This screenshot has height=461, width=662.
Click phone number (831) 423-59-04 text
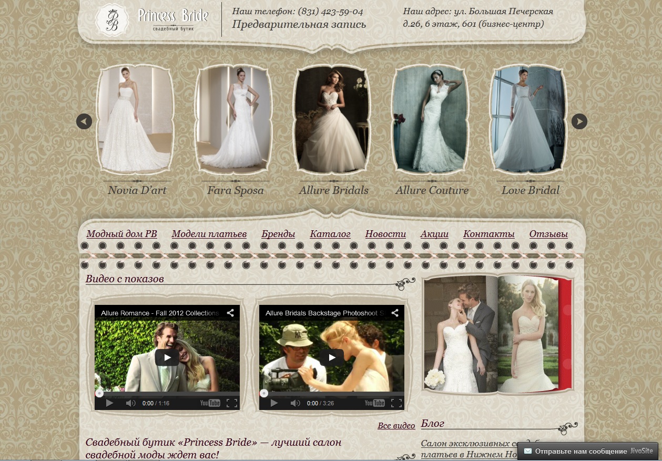coord(330,12)
